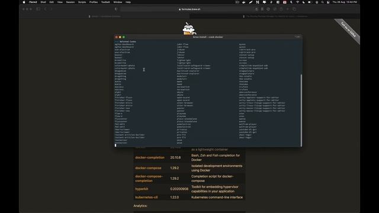
Task: Open the Window menu
Action: point(118,2)
